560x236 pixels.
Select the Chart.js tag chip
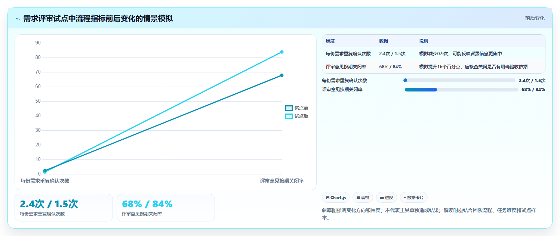[x=336, y=198]
